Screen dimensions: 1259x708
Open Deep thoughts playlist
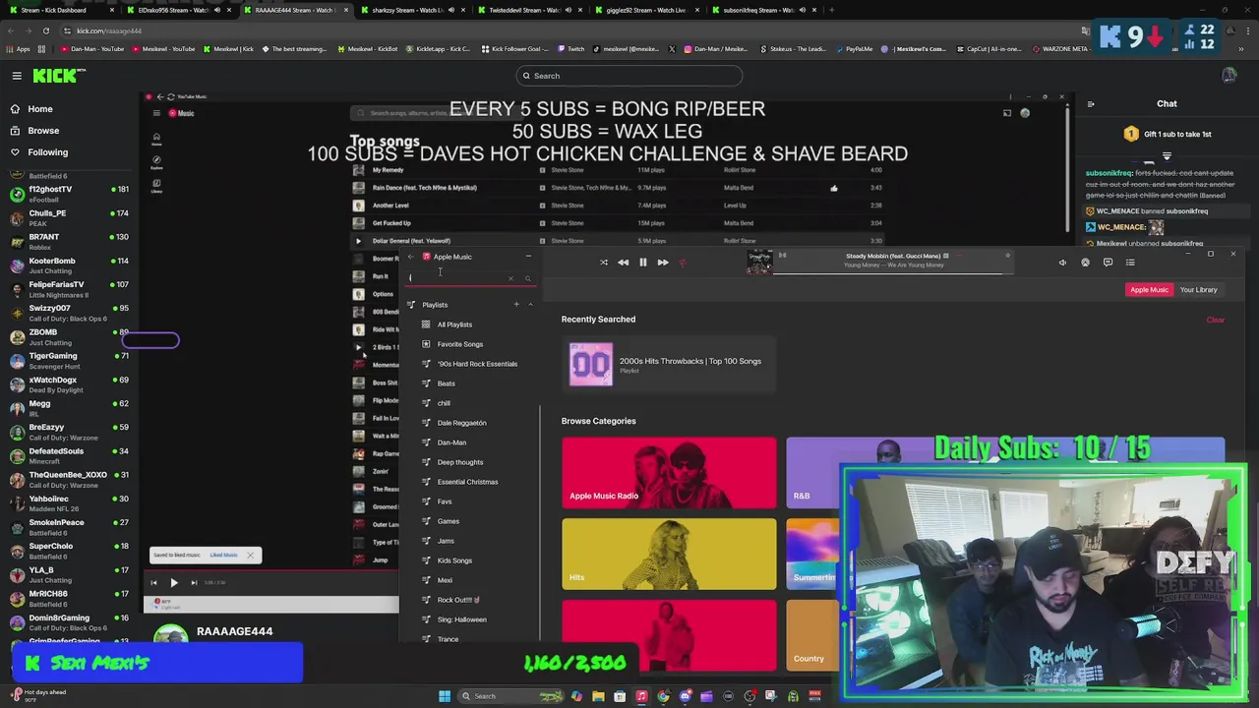click(x=460, y=462)
